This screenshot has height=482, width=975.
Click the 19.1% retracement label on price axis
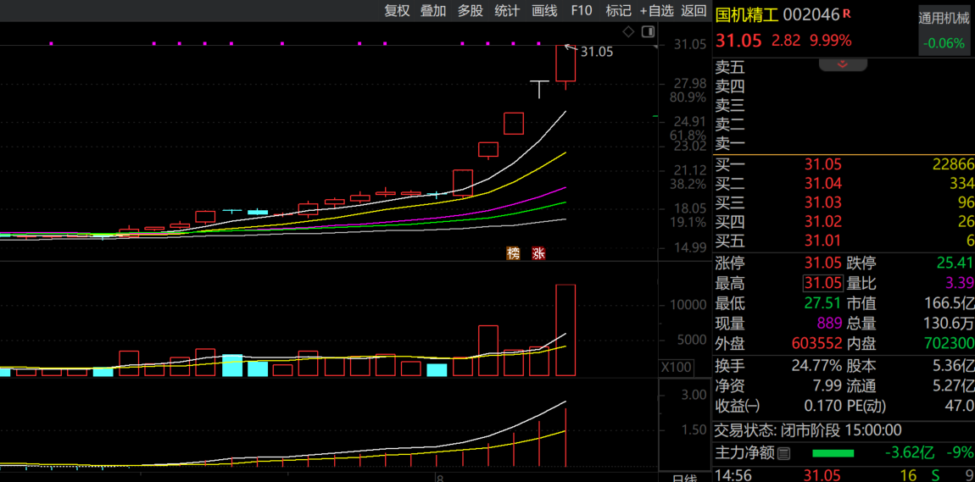click(687, 223)
